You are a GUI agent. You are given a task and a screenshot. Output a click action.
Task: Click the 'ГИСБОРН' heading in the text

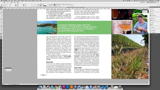coord(49,62)
